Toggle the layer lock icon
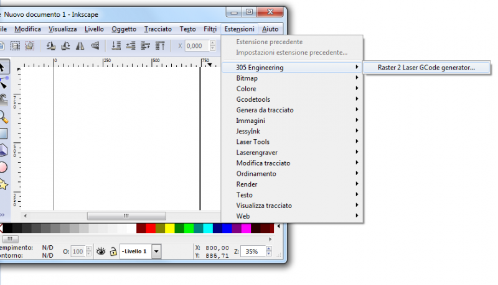Image resolution: width=498 pixels, height=285 pixels. point(113,251)
